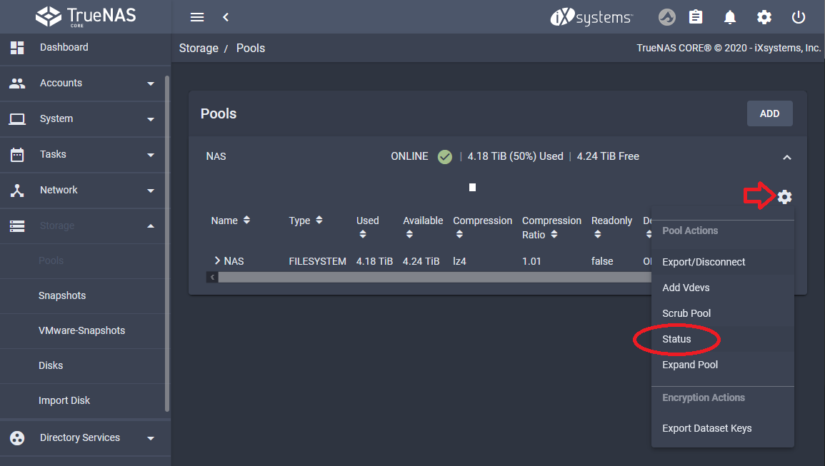Click the 4.24 TiB Free summary text
The image size is (825, 466).
tap(608, 157)
